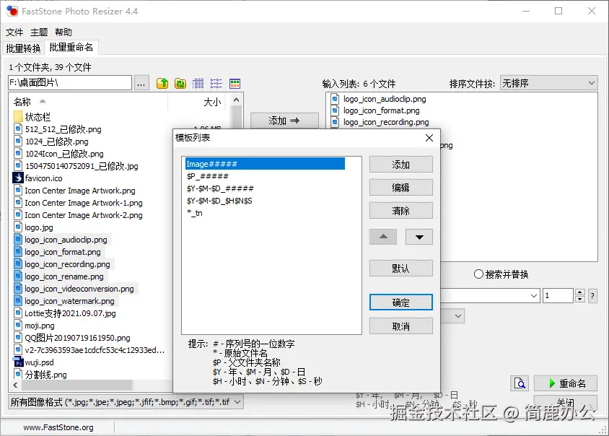The width and height of the screenshot is (609, 436).
Task: Click the start number input field
Action: 558,296
